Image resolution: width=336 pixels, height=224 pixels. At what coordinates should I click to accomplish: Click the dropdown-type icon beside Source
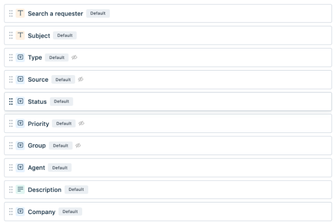[20, 79]
